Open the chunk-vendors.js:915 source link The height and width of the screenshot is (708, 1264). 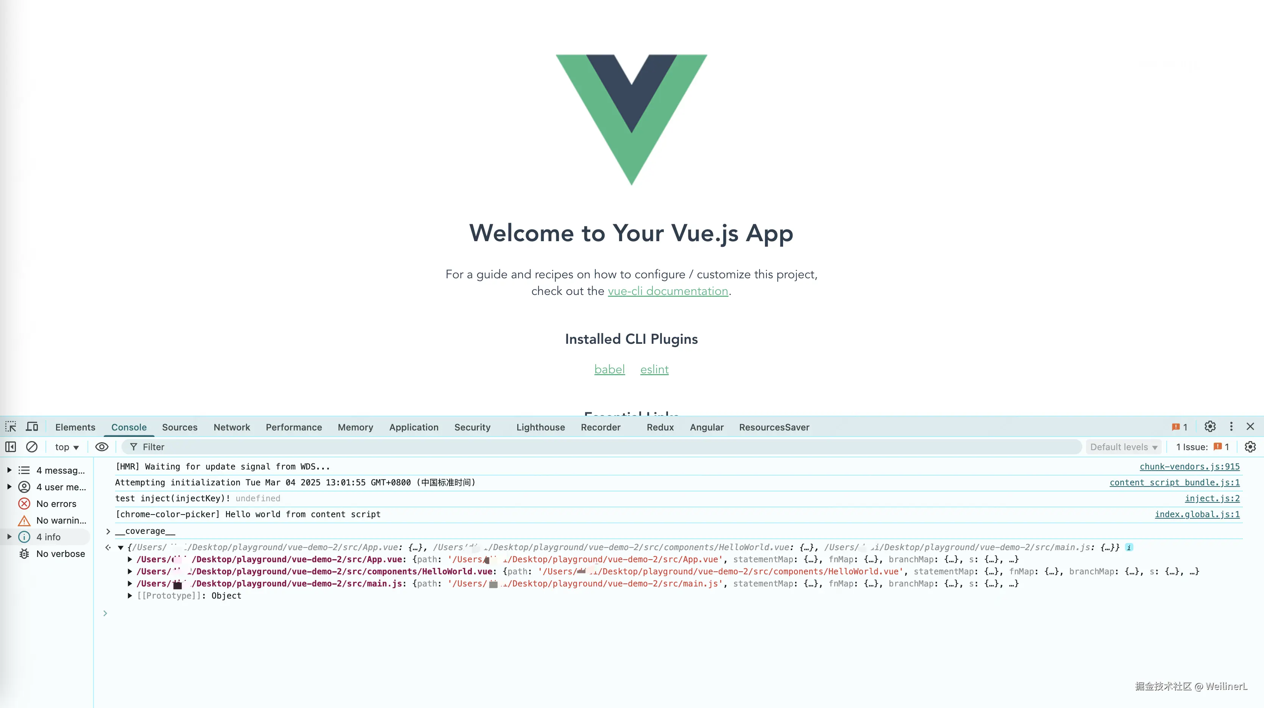[x=1189, y=466]
